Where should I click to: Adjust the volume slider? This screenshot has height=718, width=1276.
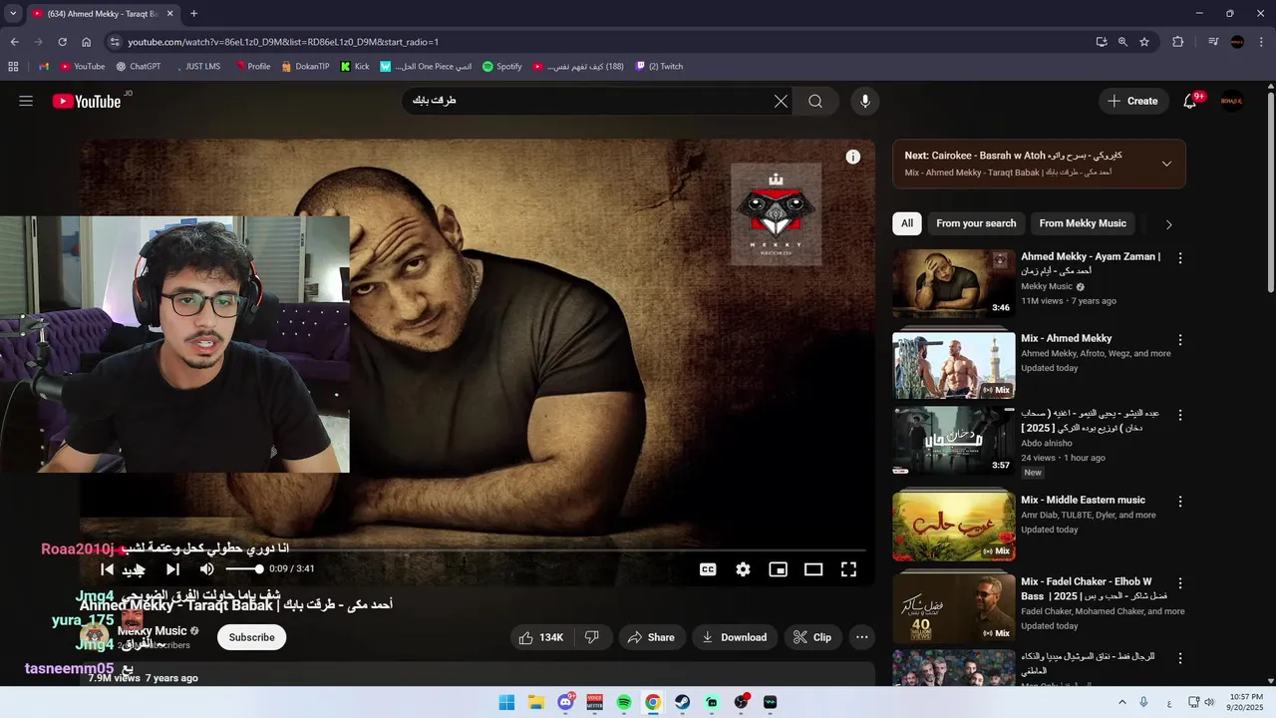(244, 569)
